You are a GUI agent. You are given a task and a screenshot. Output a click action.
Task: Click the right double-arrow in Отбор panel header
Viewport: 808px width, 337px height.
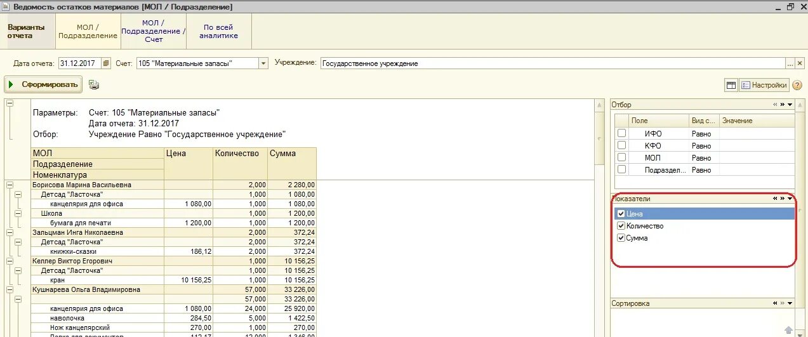pyautogui.click(x=783, y=105)
